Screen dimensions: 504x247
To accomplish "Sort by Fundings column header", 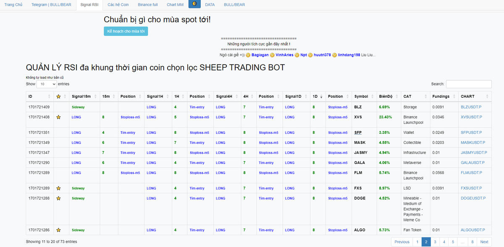I will pos(444,96).
